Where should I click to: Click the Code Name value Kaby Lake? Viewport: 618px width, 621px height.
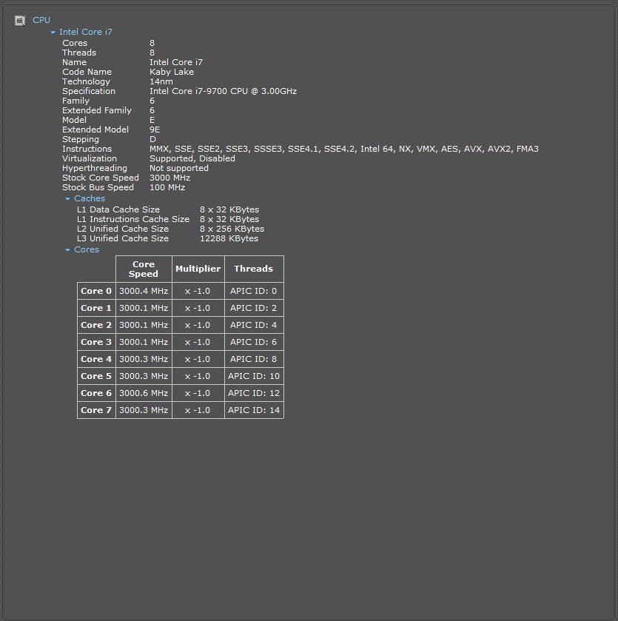tap(172, 72)
